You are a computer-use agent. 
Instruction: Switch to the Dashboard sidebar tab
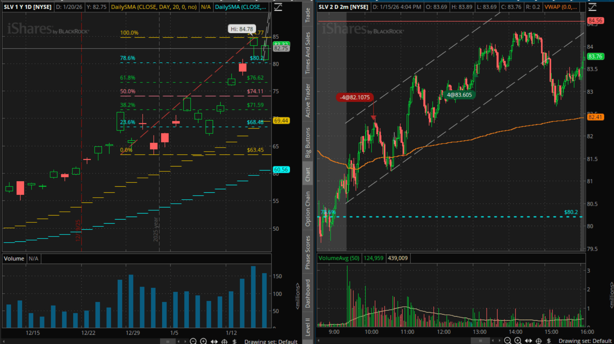pyautogui.click(x=308, y=293)
